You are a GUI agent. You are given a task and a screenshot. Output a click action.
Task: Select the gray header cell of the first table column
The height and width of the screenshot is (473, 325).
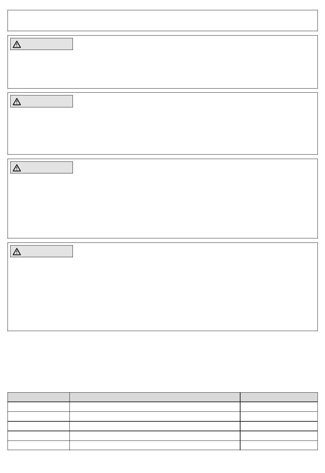[39, 397]
